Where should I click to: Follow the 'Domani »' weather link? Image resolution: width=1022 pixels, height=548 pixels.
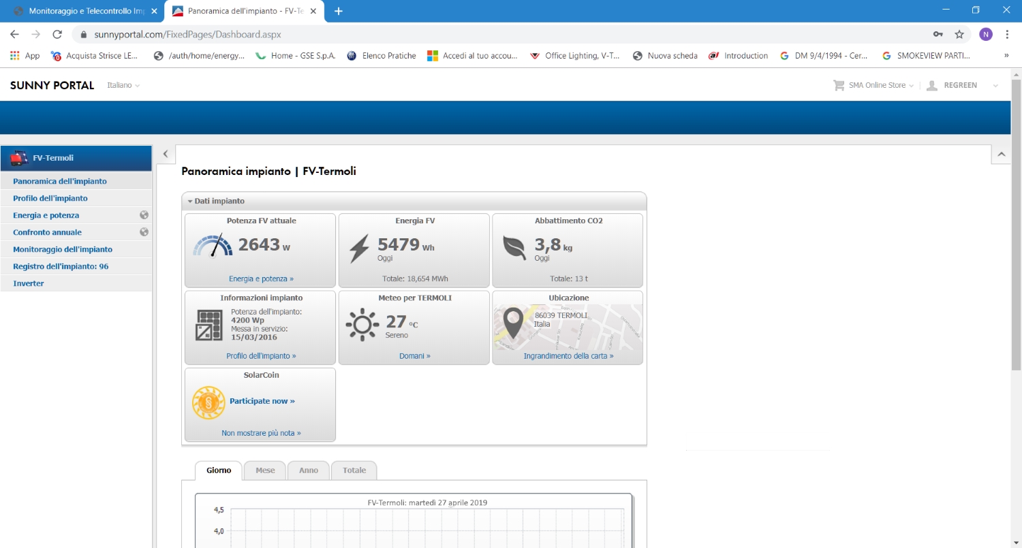415,356
